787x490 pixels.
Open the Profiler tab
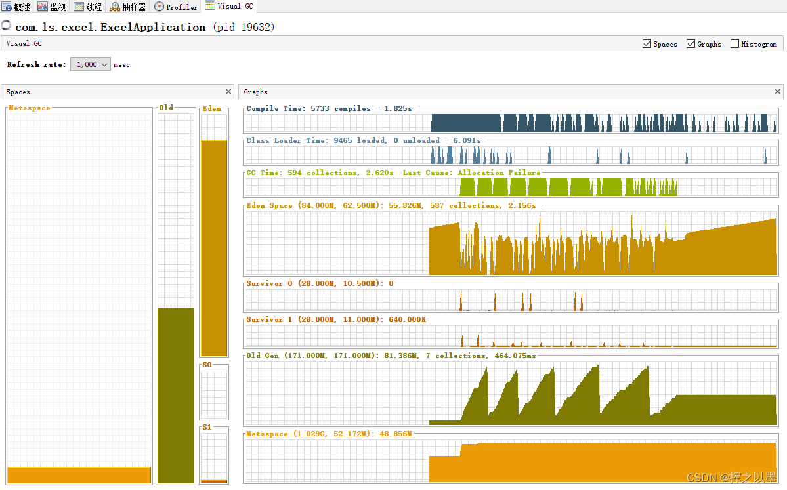click(176, 7)
